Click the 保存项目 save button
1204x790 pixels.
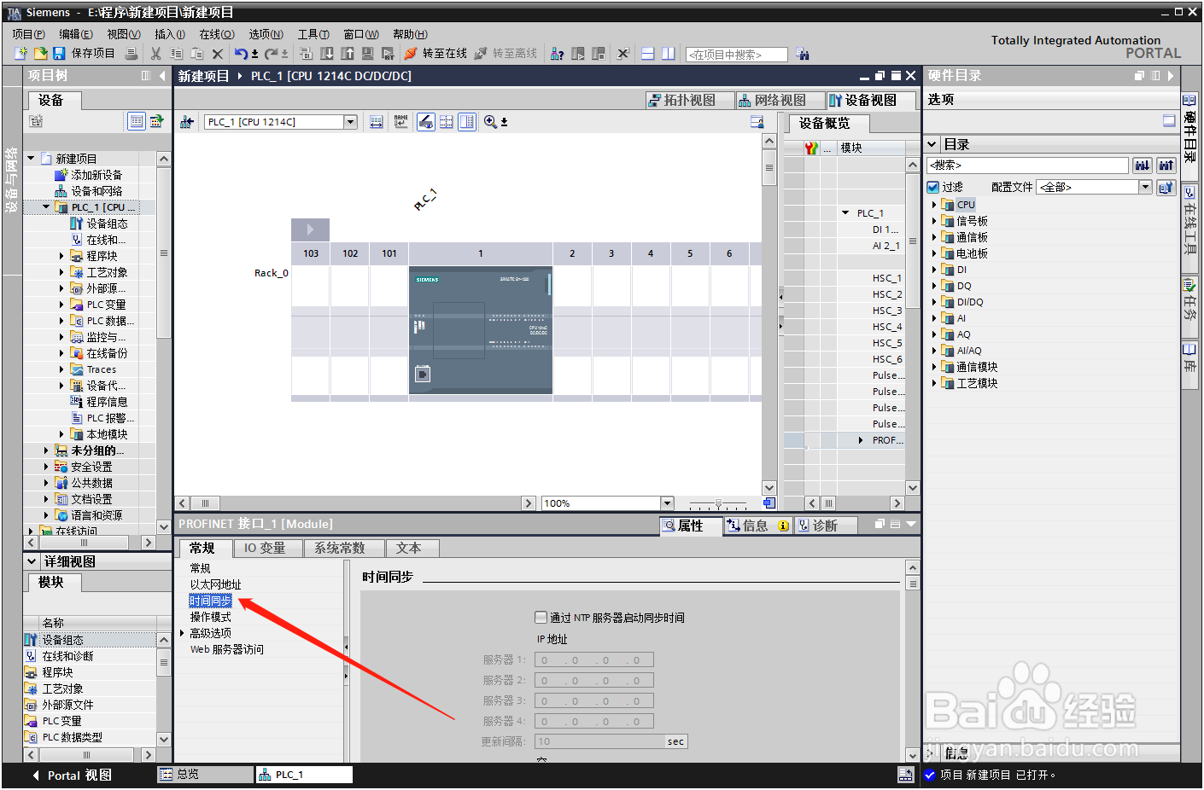coord(84,53)
